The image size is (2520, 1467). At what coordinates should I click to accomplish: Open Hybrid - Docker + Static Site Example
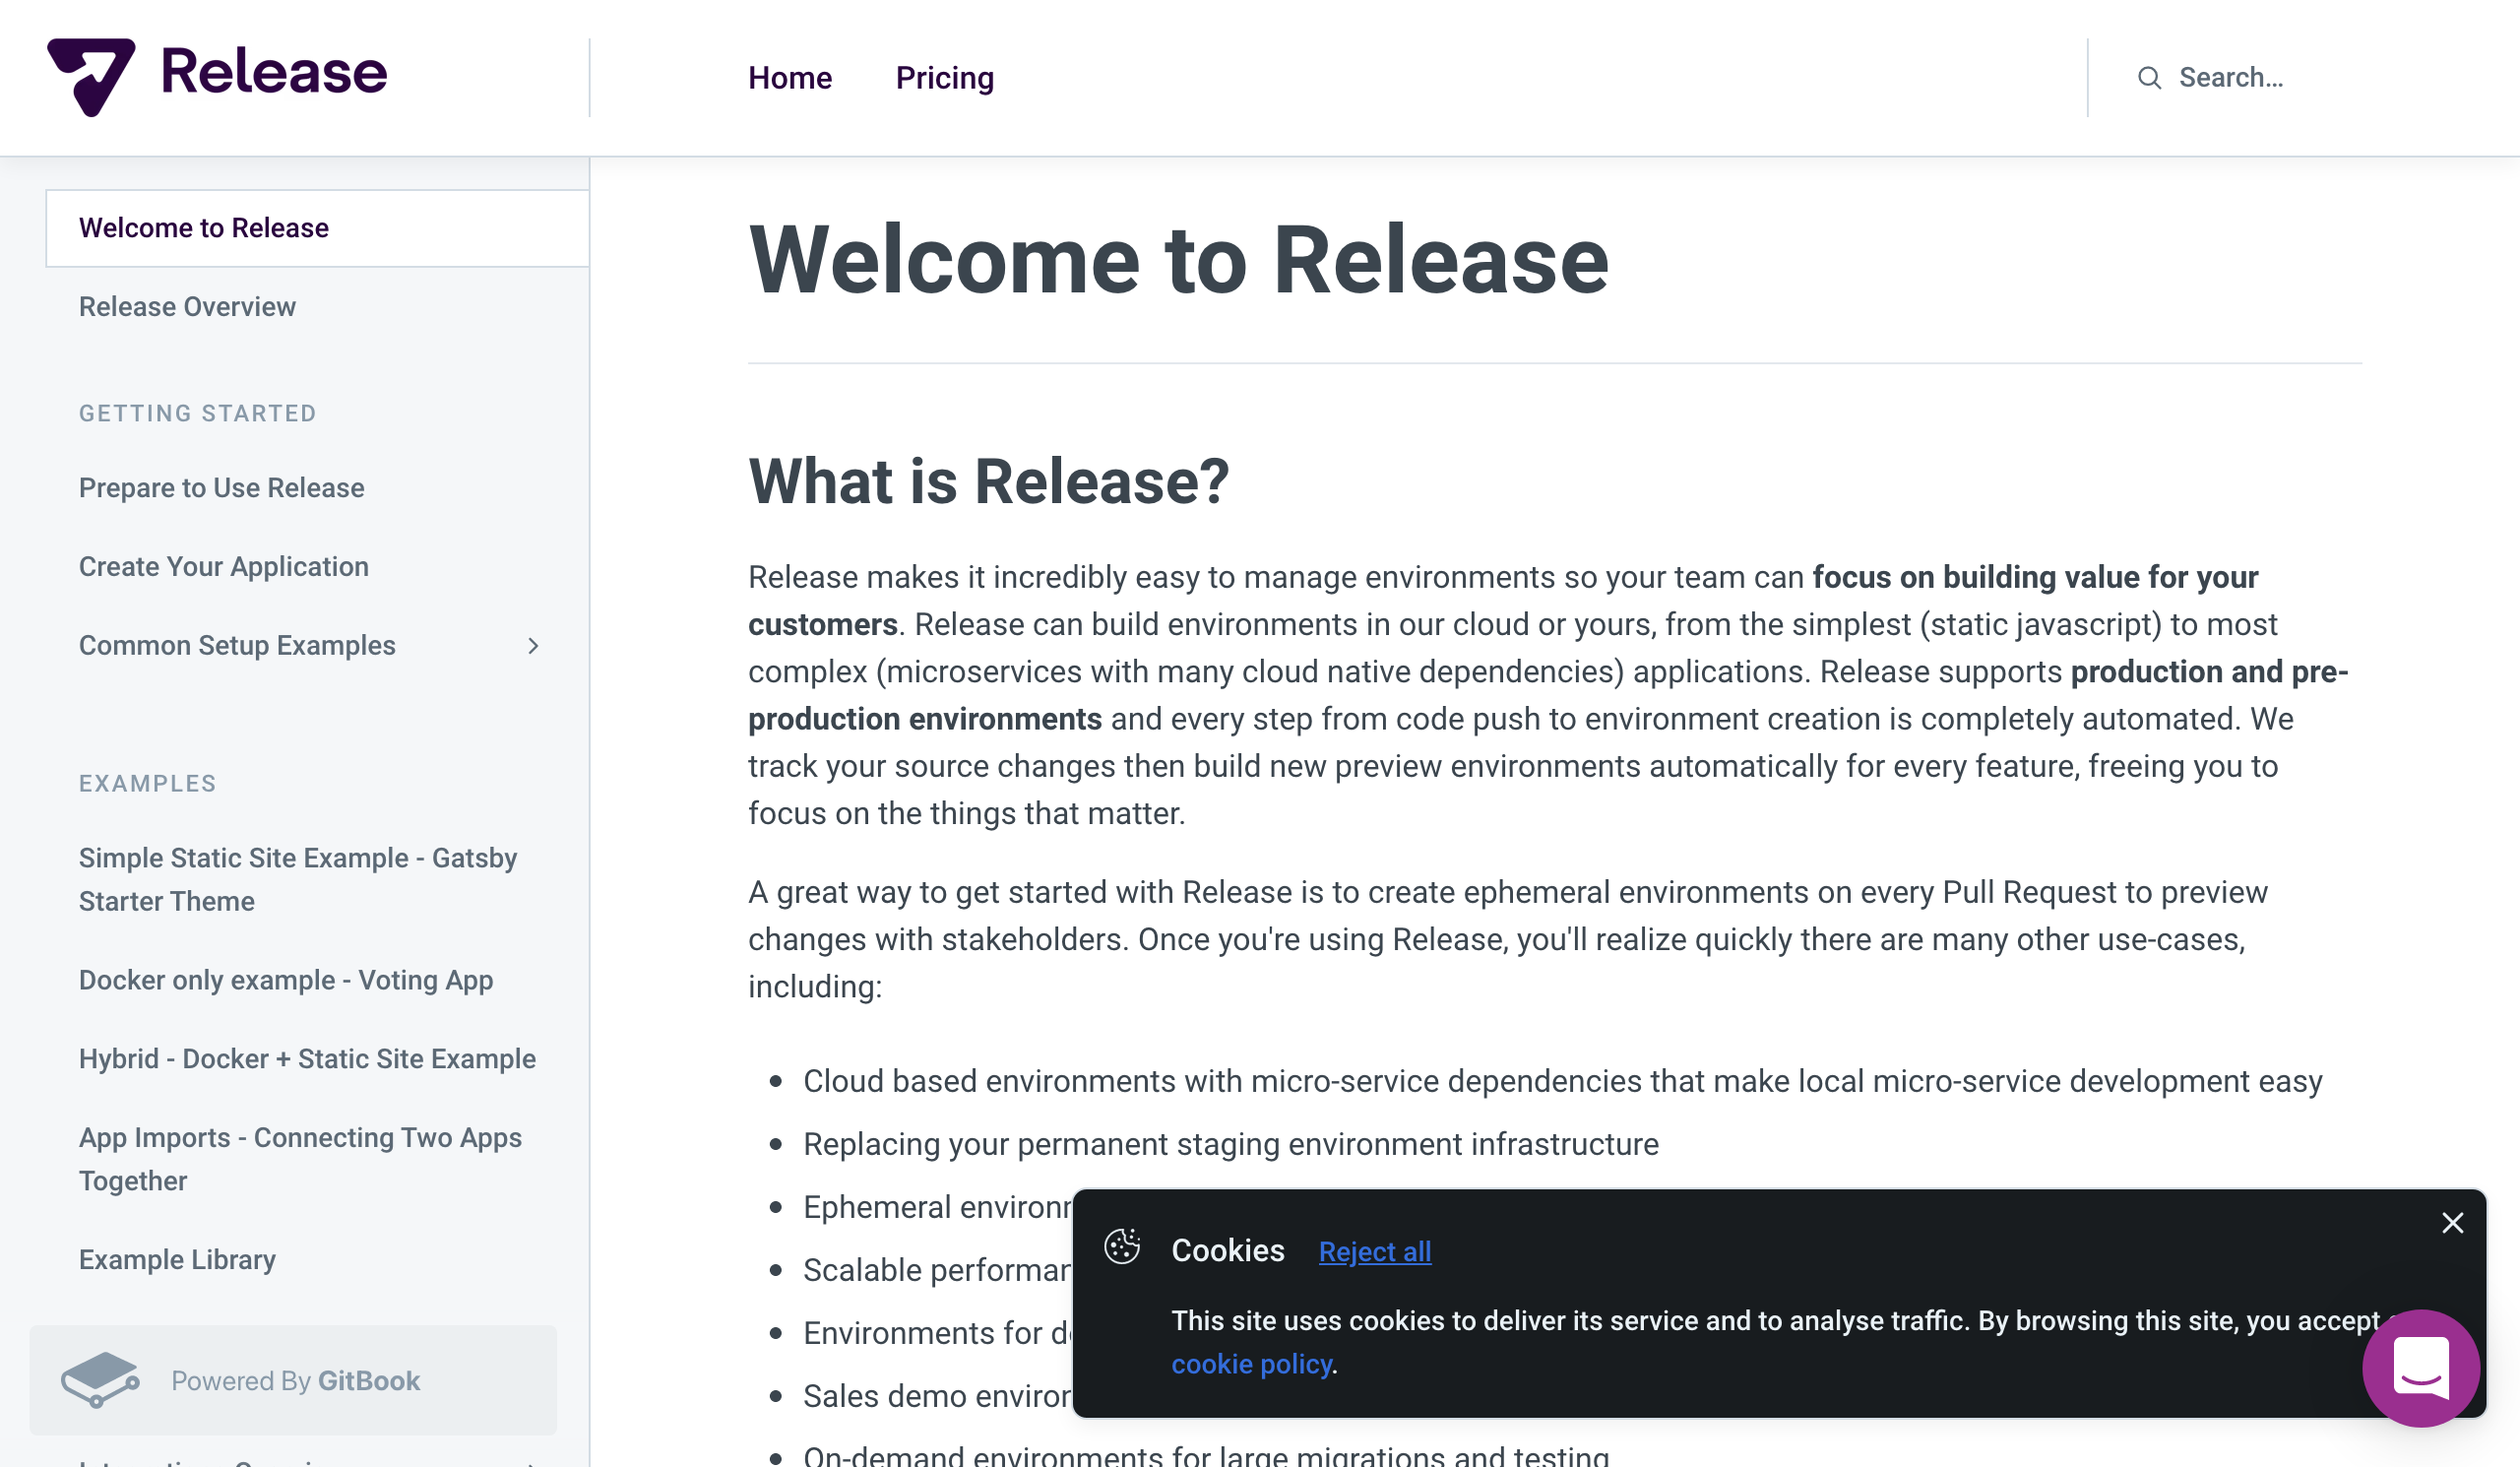coord(307,1059)
